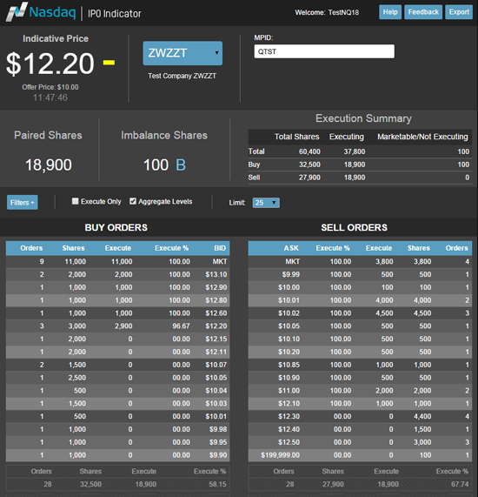Select the 60,400 total shares cell
478x497 pixels.
(309, 151)
